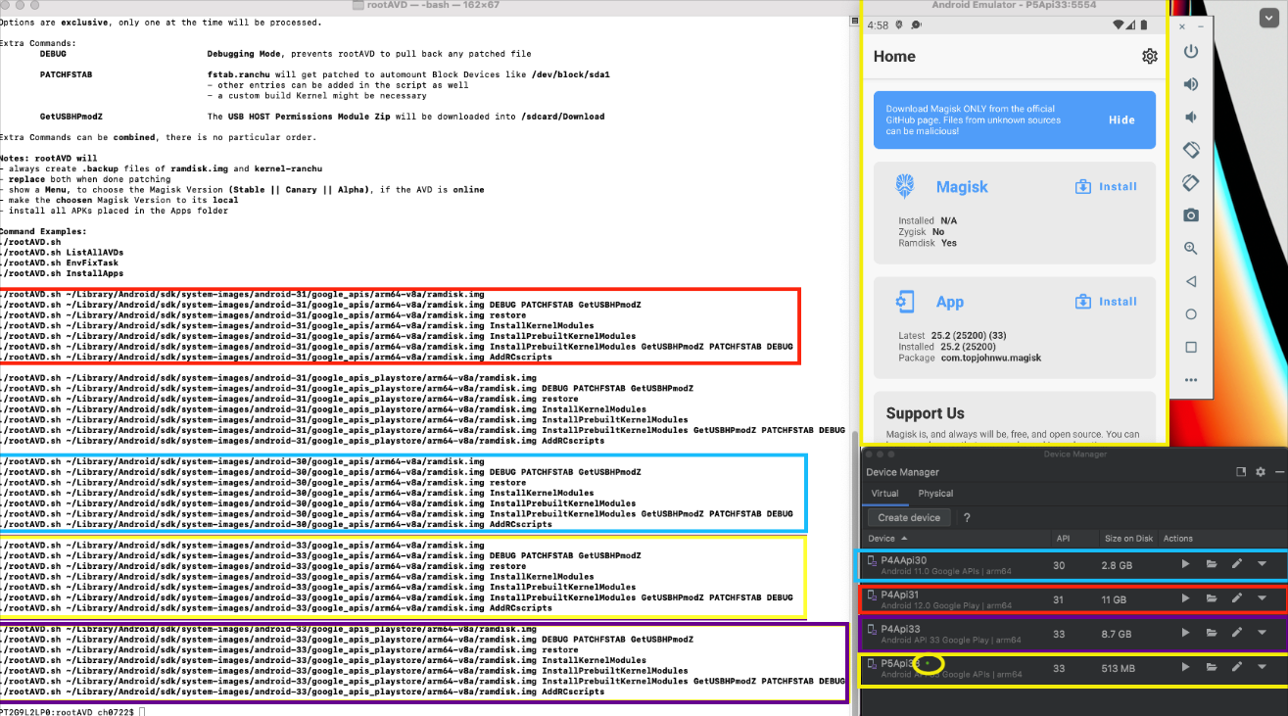Open emulator extended controls via three dots
Screen dimensions: 1288x716
(1191, 380)
